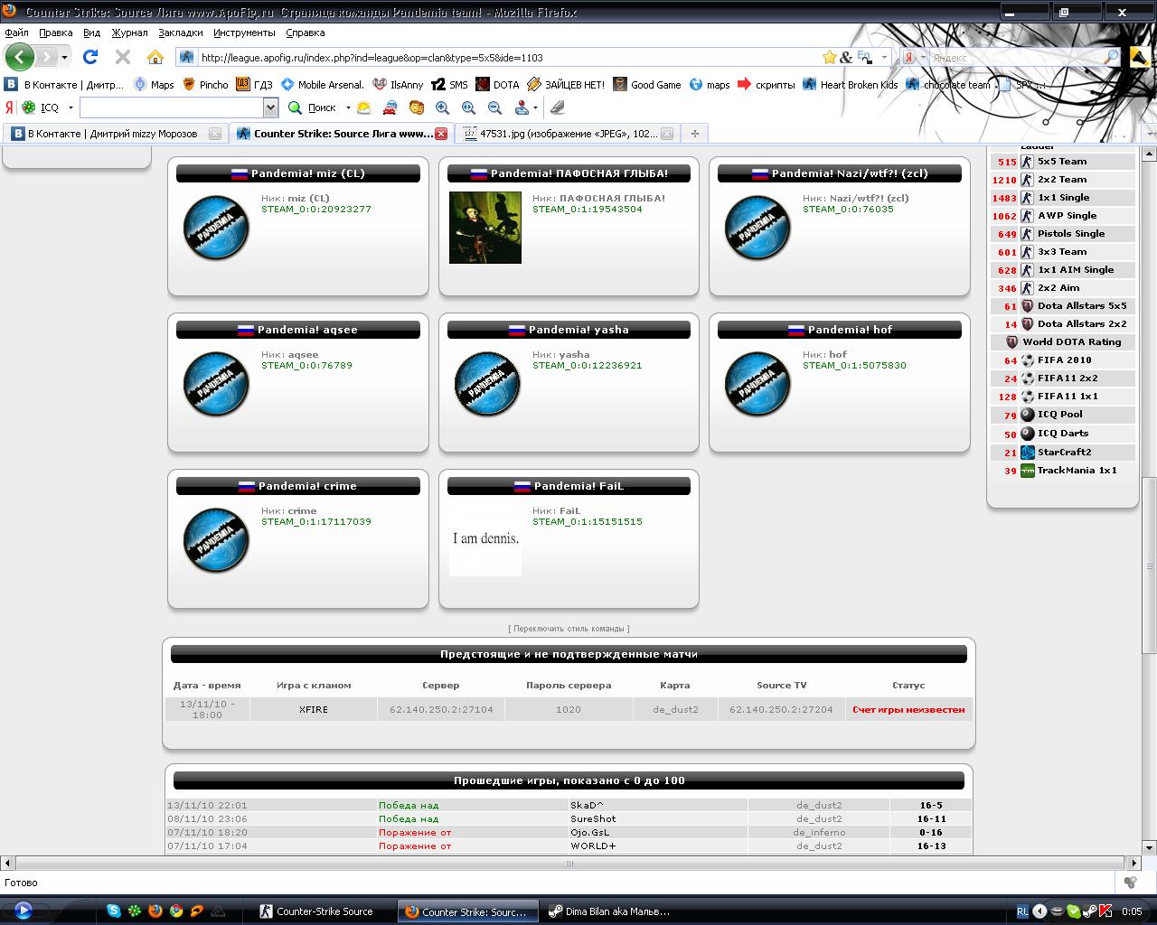1157x925 pixels.
Task: Click the search magnifier in the Yandex box
Action: (x=1112, y=57)
